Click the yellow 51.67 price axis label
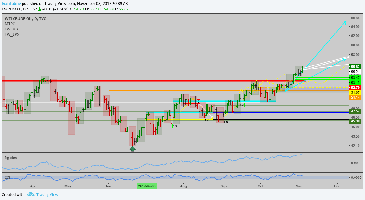 pos(355,92)
